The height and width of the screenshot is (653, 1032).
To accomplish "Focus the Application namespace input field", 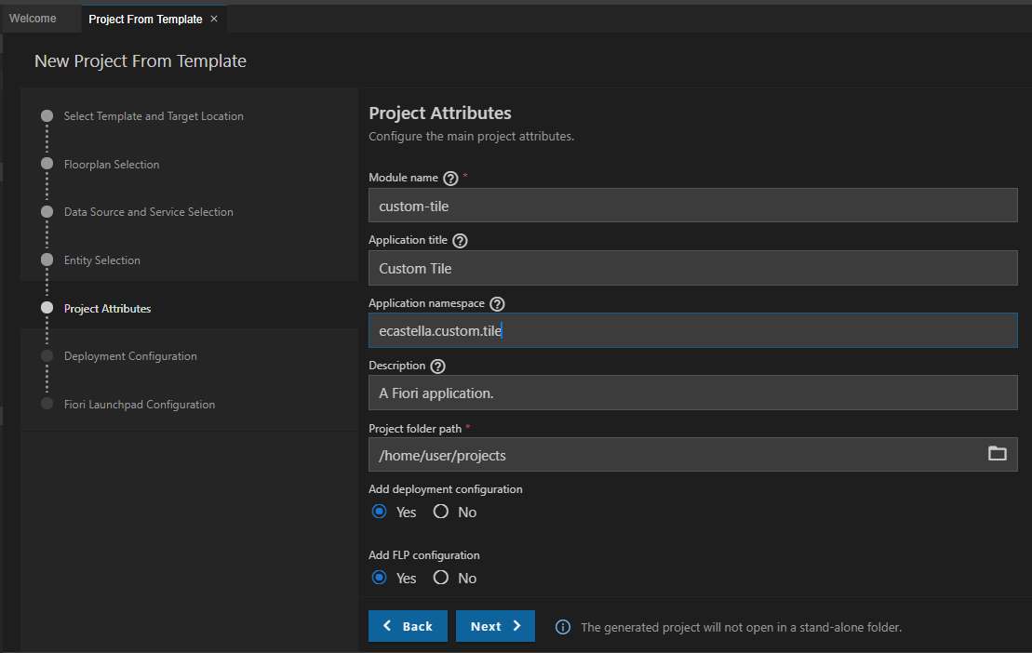I will (693, 330).
